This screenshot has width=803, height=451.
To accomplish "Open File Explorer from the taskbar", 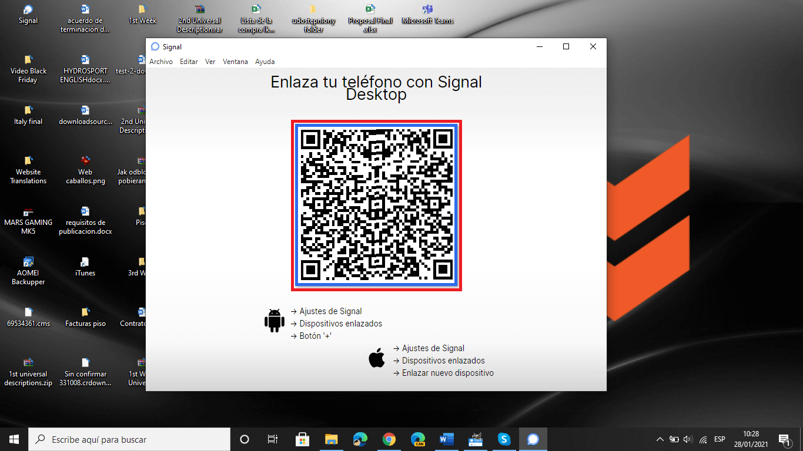I will pyautogui.click(x=331, y=439).
